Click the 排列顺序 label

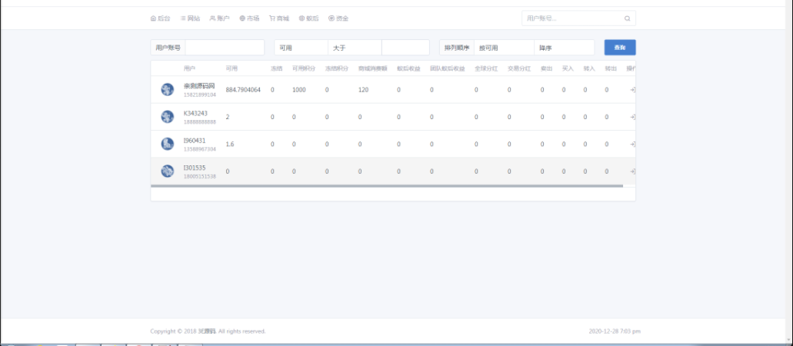tap(457, 48)
